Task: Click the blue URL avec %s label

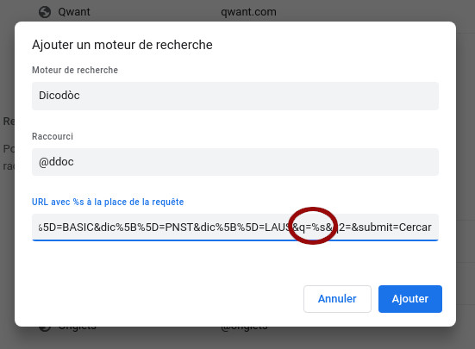Action: coord(108,202)
